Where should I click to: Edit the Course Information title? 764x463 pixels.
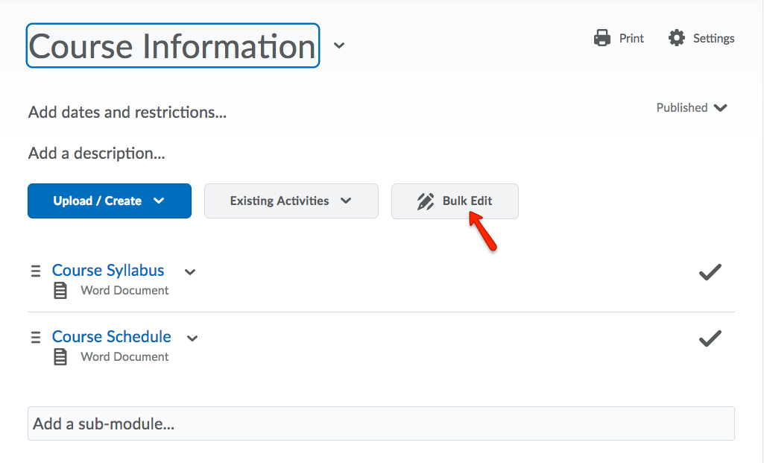(x=172, y=46)
